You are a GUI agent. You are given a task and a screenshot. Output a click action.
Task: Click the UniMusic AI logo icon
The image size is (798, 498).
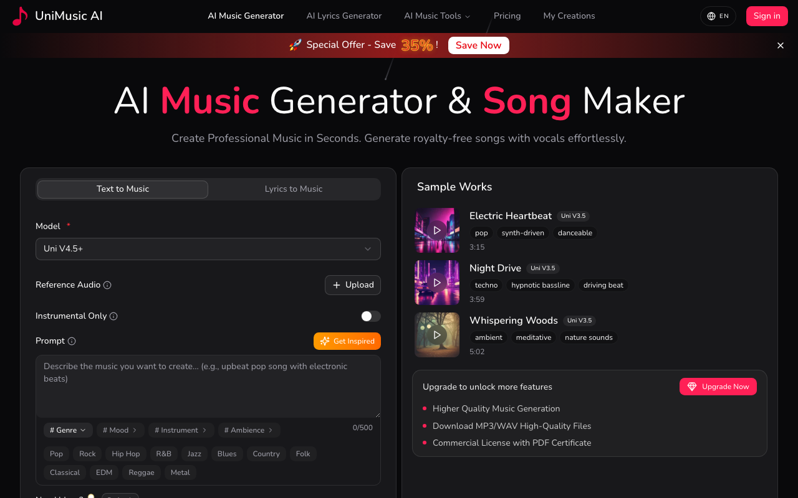(x=20, y=16)
